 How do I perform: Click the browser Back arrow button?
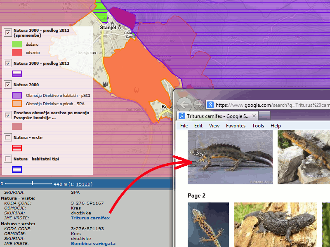point(185,105)
